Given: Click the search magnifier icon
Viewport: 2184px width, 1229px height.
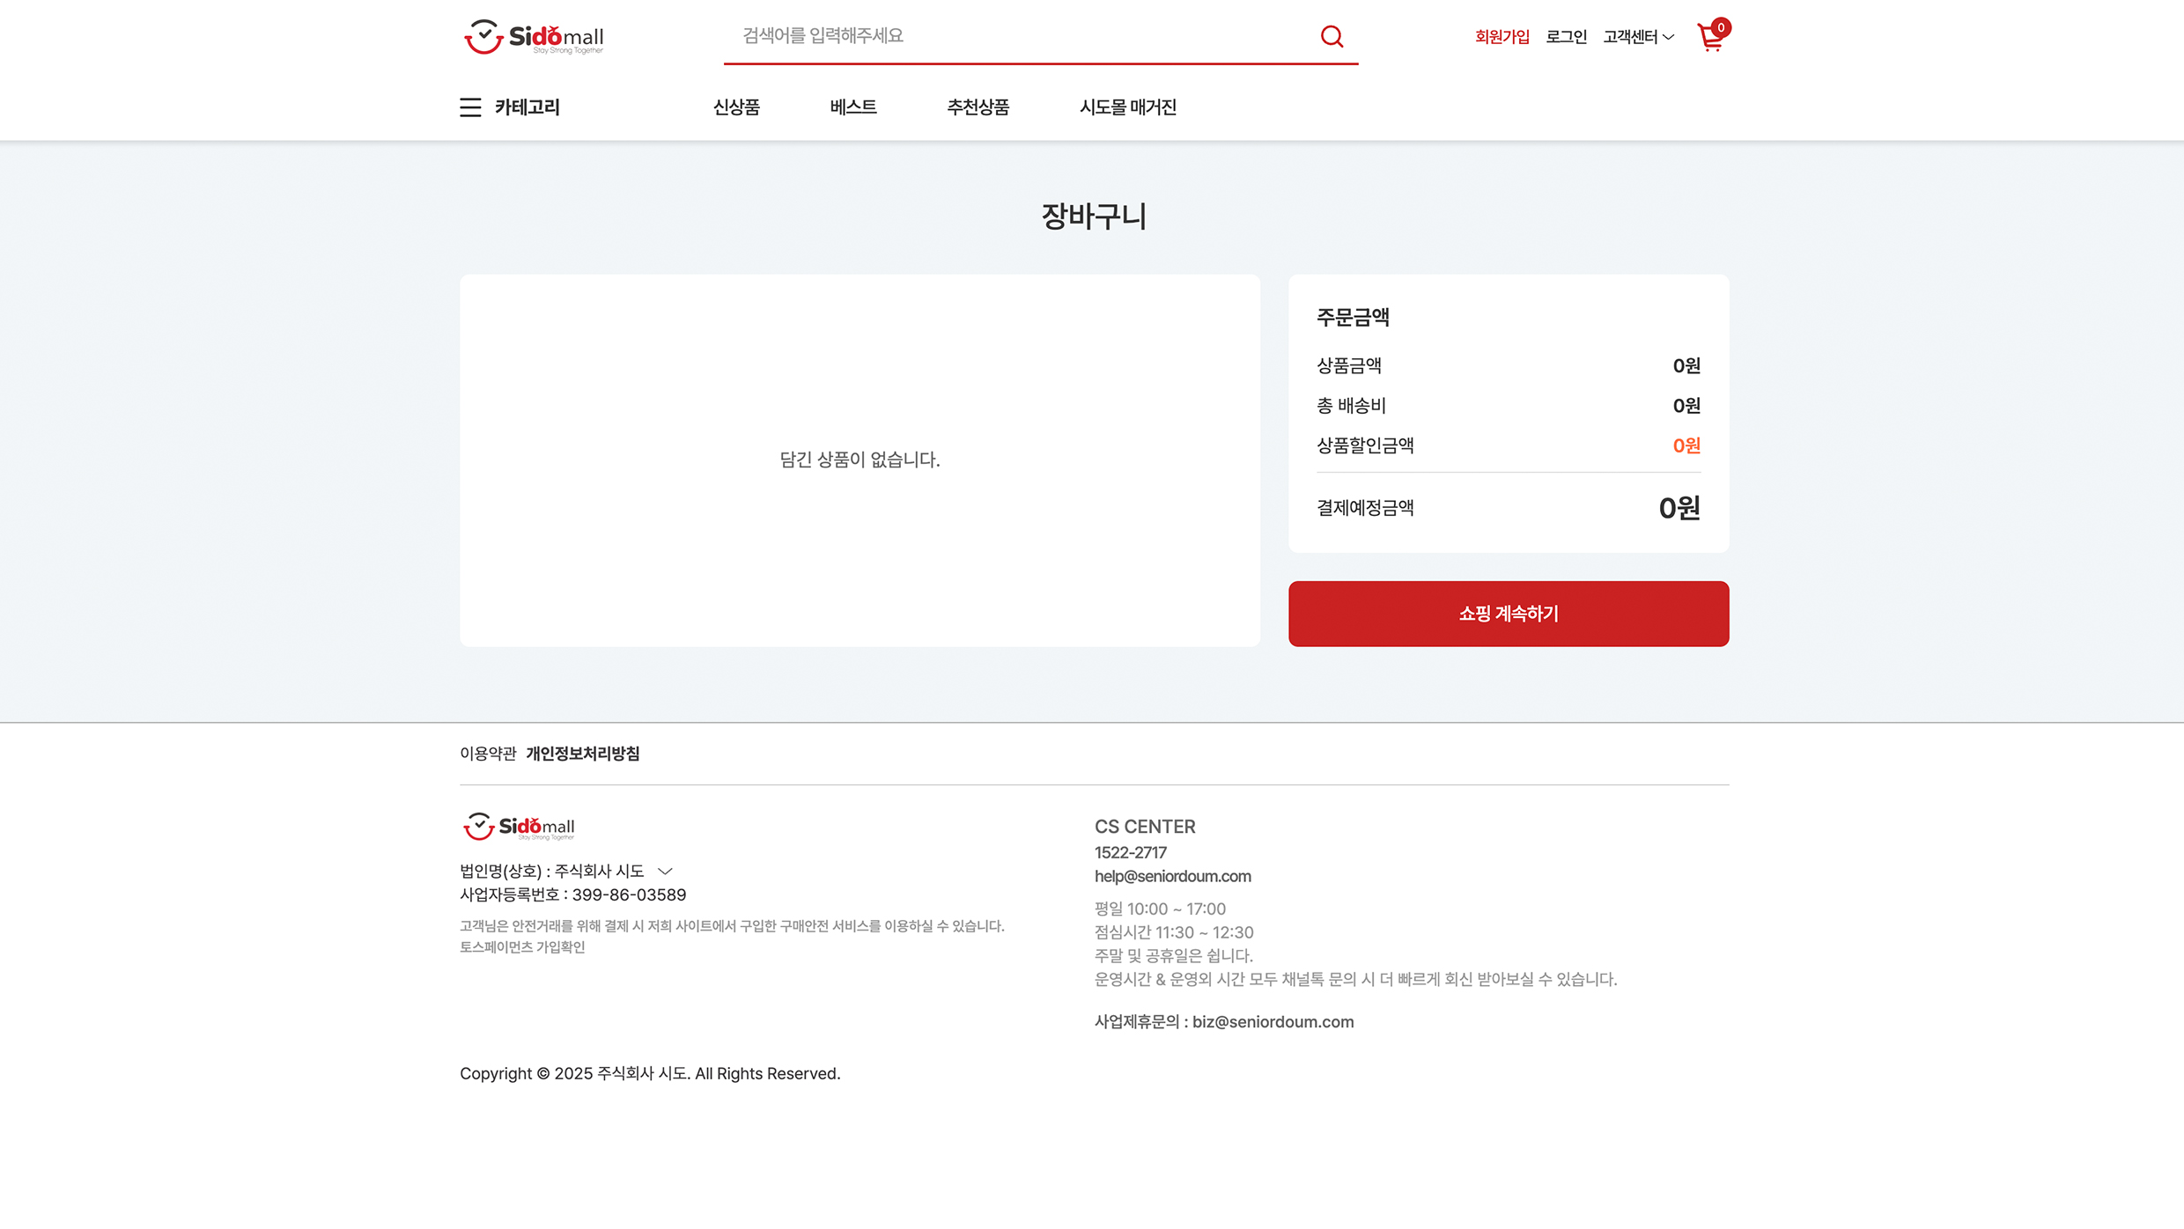Looking at the screenshot, I should (1332, 36).
